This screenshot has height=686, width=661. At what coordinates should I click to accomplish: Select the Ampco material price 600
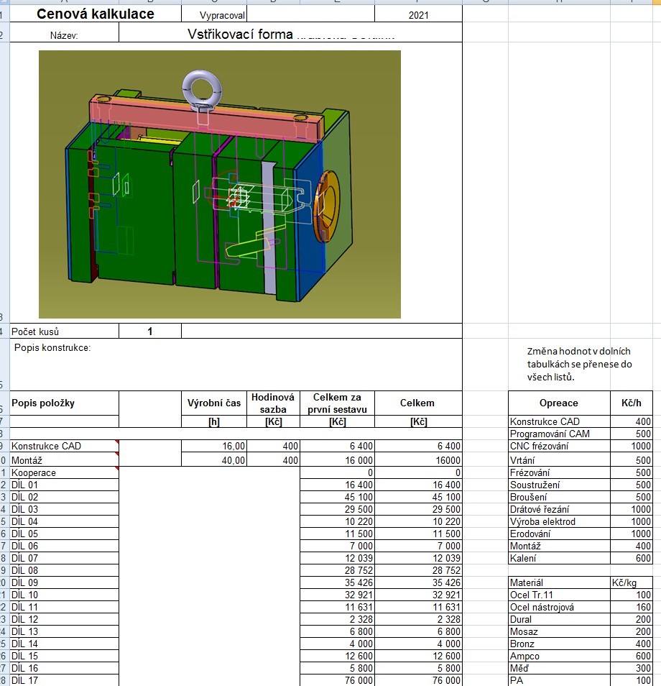632,656
